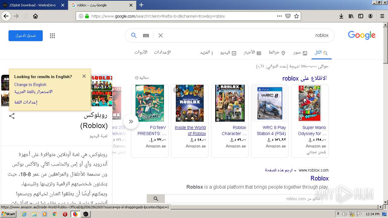This screenshot has width=388, height=218.
Task: Click the Google logo
Action: coord(362,35)
